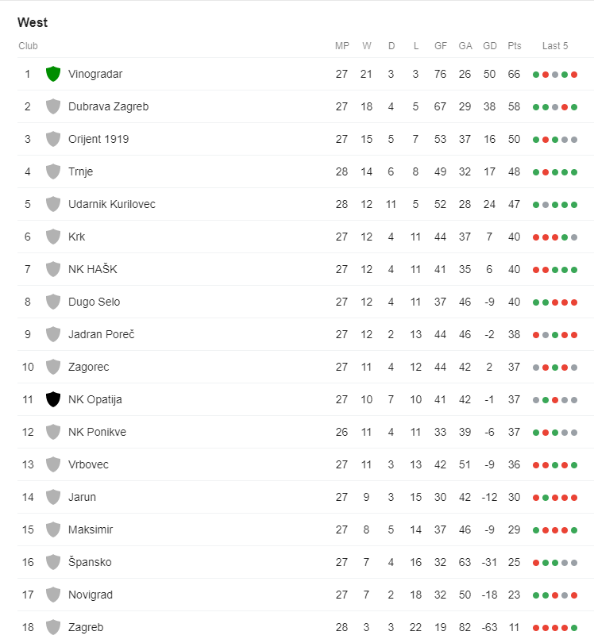This screenshot has width=594, height=643.
Task: Click the green Vinogradar club shield icon
Action: 53,74
